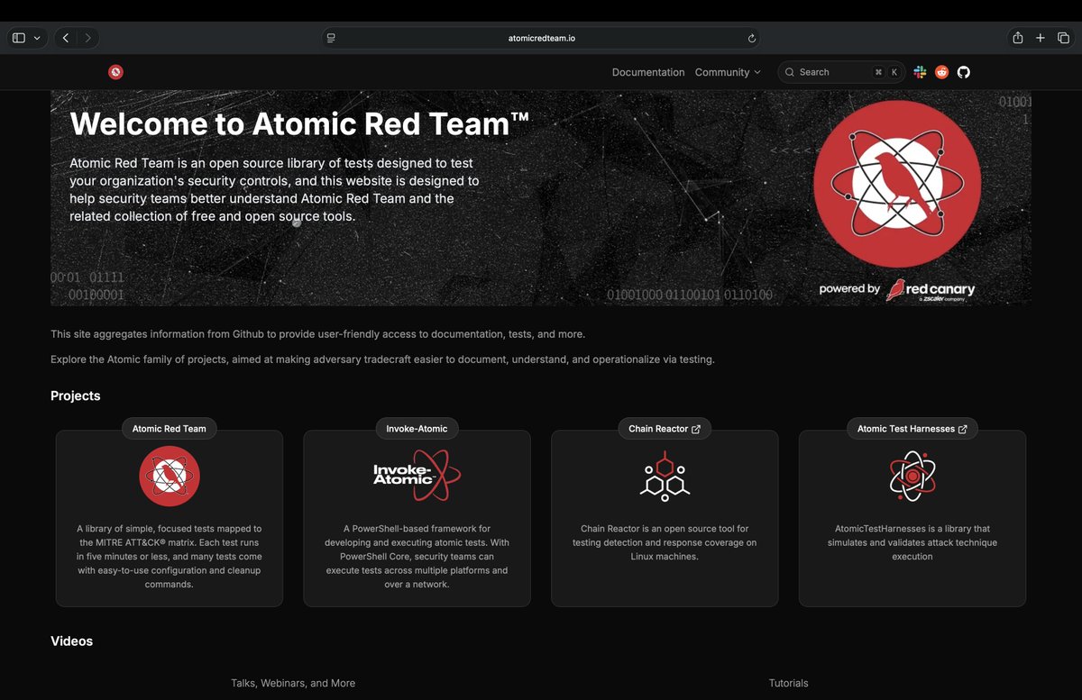Open the Safari sidebar toggle
The image size is (1082, 700).
click(19, 38)
